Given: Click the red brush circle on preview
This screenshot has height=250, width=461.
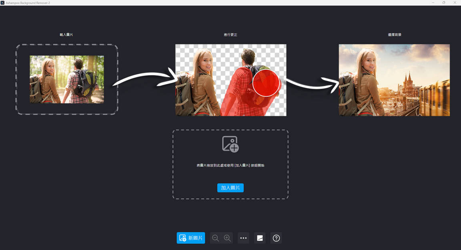Looking at the screenshot, I should coord(266,83).
